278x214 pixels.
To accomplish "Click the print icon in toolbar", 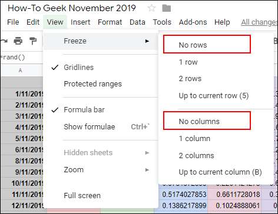I will pos(18,41).
